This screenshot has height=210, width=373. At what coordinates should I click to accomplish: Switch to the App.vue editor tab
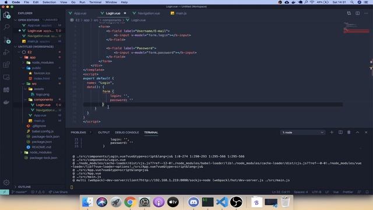coord(80,13)
